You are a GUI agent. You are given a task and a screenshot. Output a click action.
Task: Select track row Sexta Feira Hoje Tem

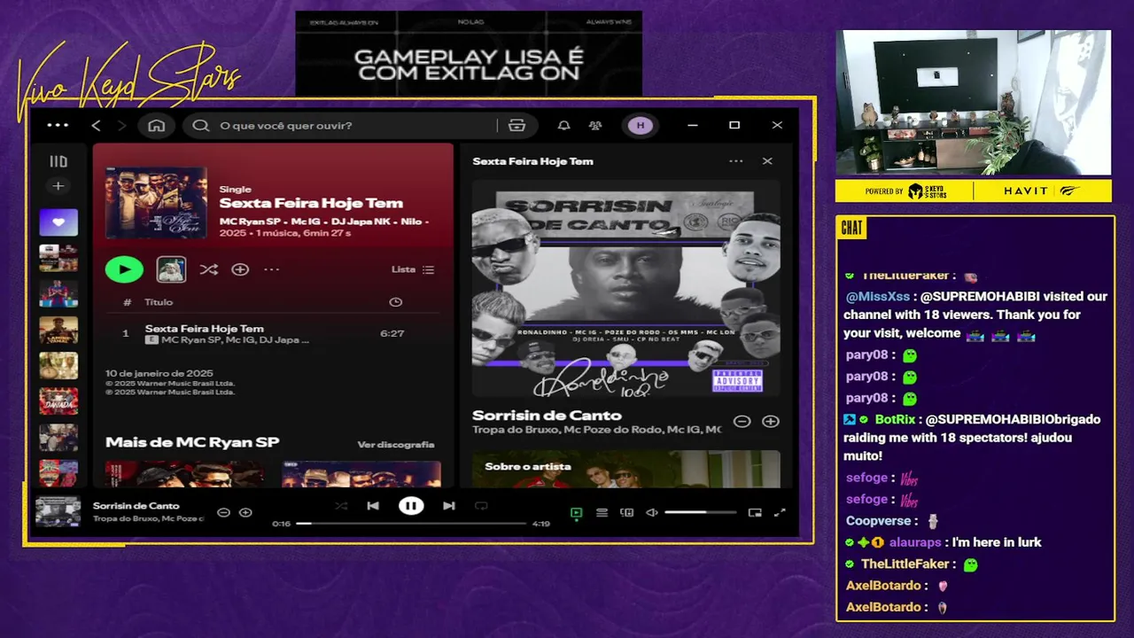click(273, 334)
